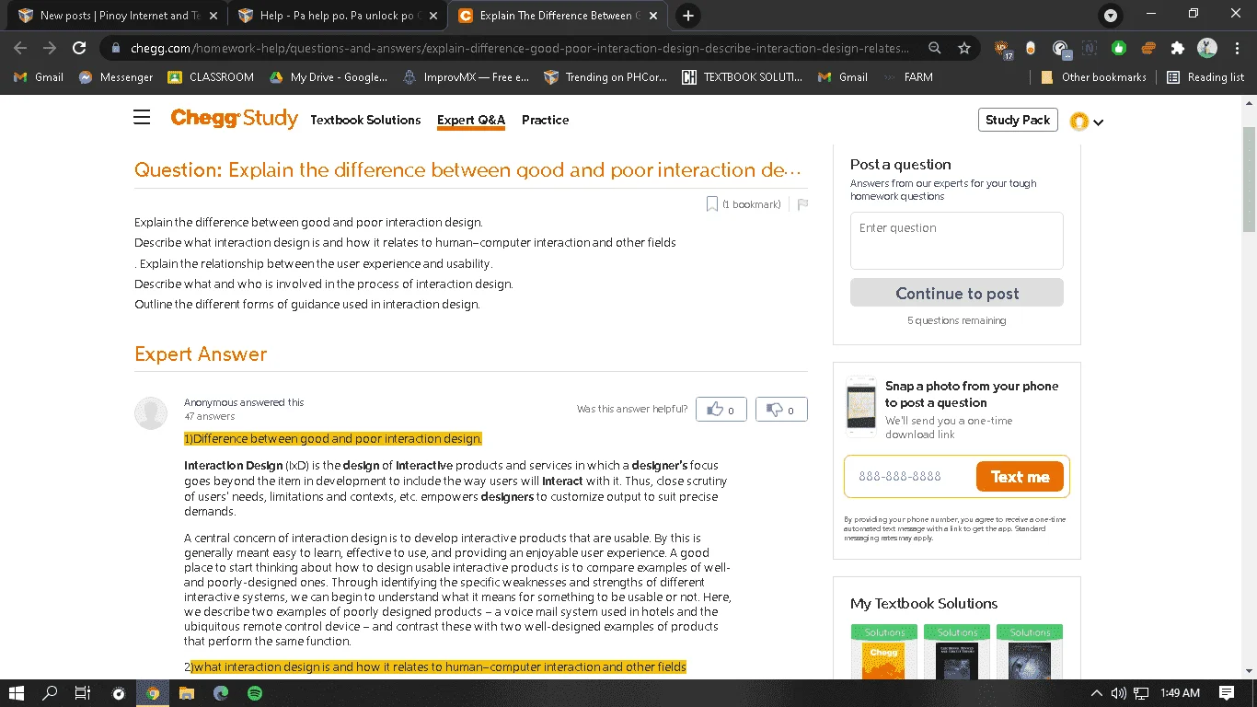Open the Chrome profile avatar
The image size is (1257, 707).
tap(1207, 48)
